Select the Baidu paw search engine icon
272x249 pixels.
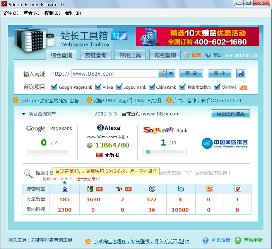[x=65, y=189]
